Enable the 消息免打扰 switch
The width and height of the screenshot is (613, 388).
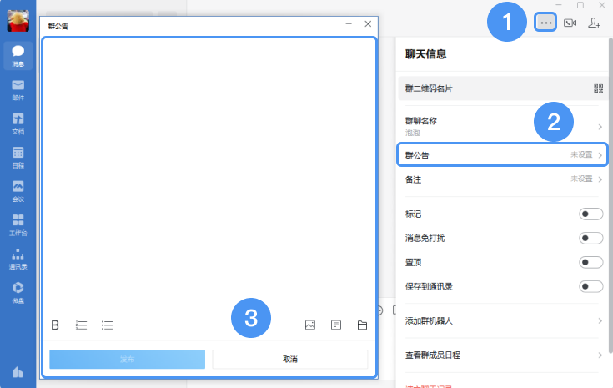(590, 239)
